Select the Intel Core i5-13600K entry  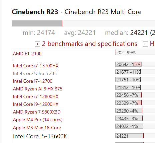tap(40, 136)
